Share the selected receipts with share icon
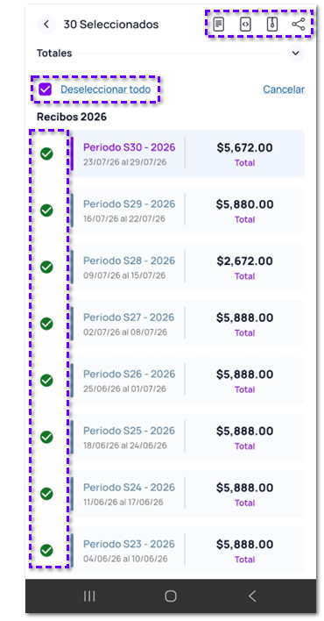Viewport: 324px width, 621px height. pos(299,25)
